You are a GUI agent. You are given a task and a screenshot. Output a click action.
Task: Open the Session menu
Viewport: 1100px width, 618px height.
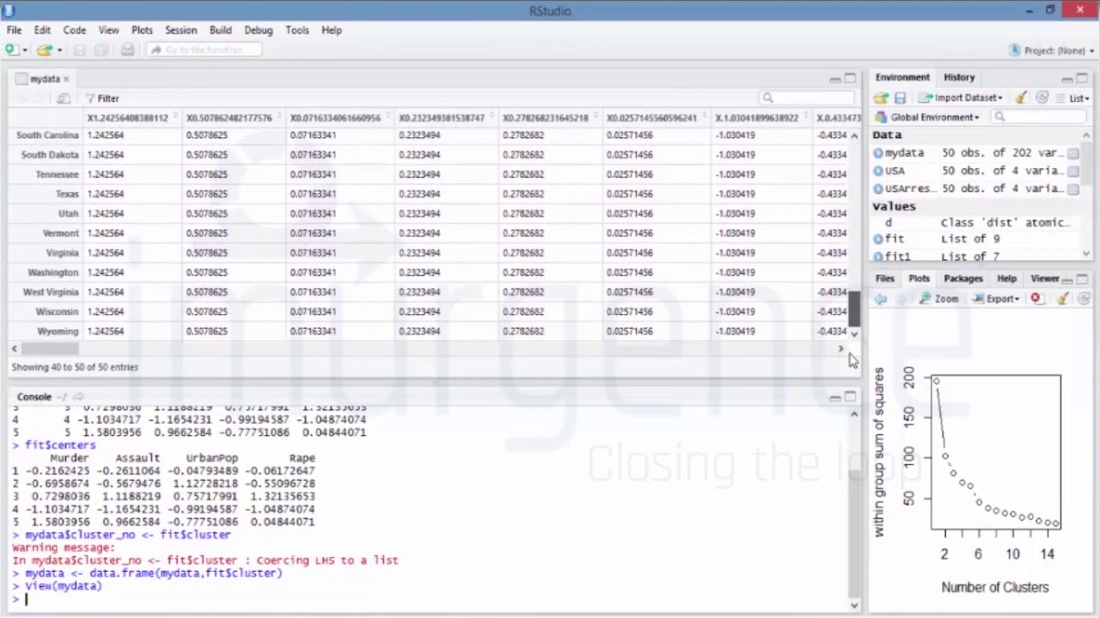tap(180, 30)
